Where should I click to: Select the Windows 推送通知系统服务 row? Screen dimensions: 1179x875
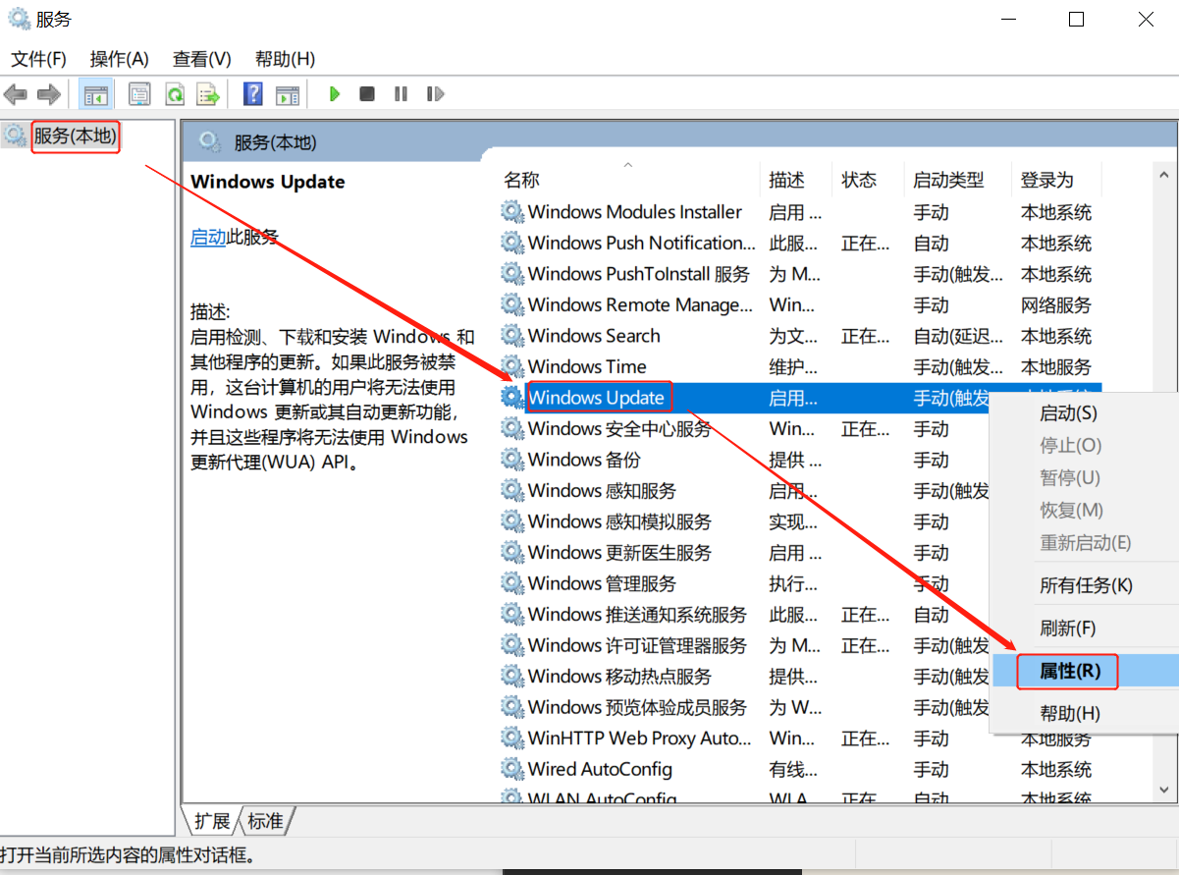click(x=746, y=614)
